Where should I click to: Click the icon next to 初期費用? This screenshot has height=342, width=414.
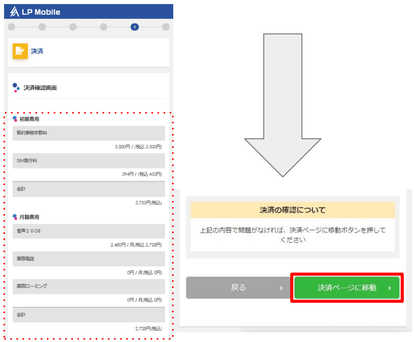(x=15, y=119)
